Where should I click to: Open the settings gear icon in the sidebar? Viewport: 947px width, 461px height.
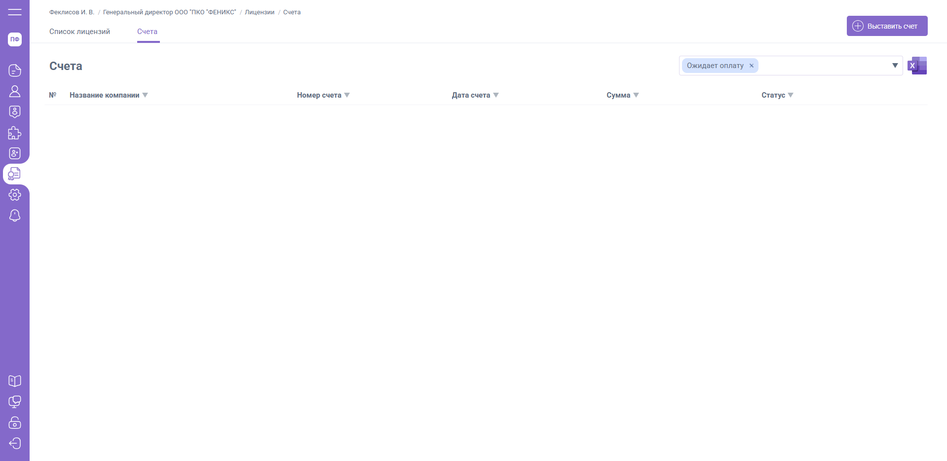pyautogui.click(x=15, y=195)
